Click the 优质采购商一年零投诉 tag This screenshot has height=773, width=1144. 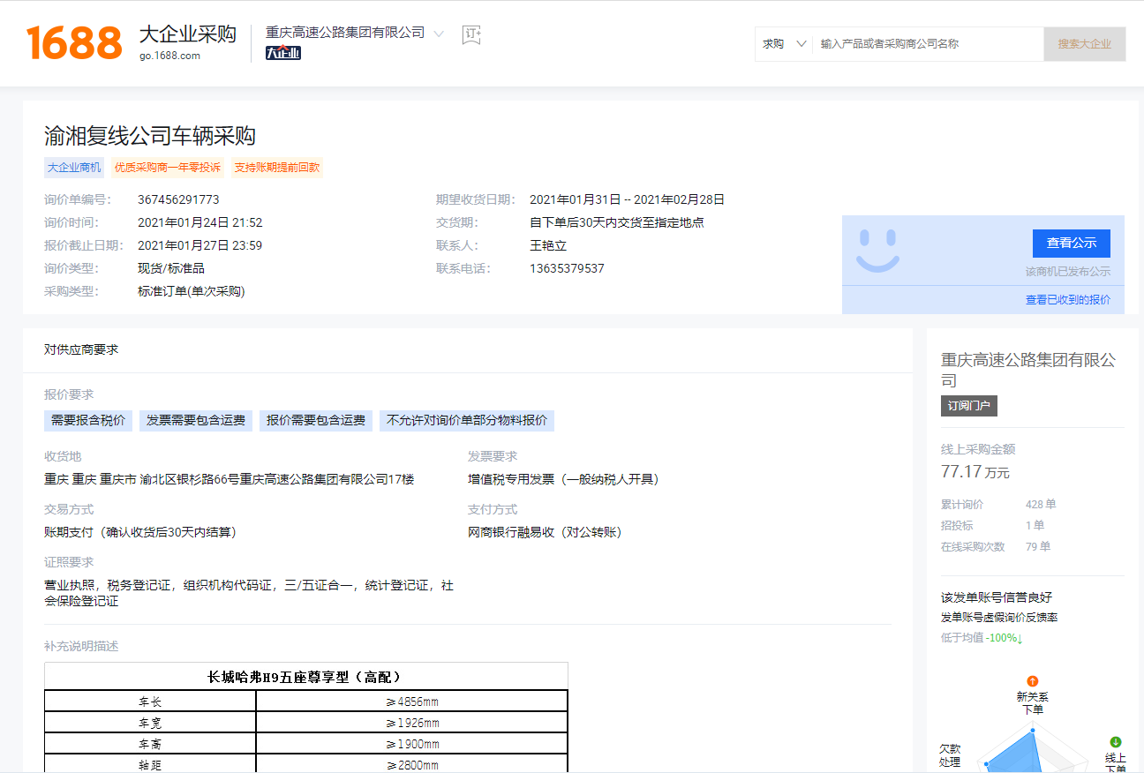coord(168,168)
